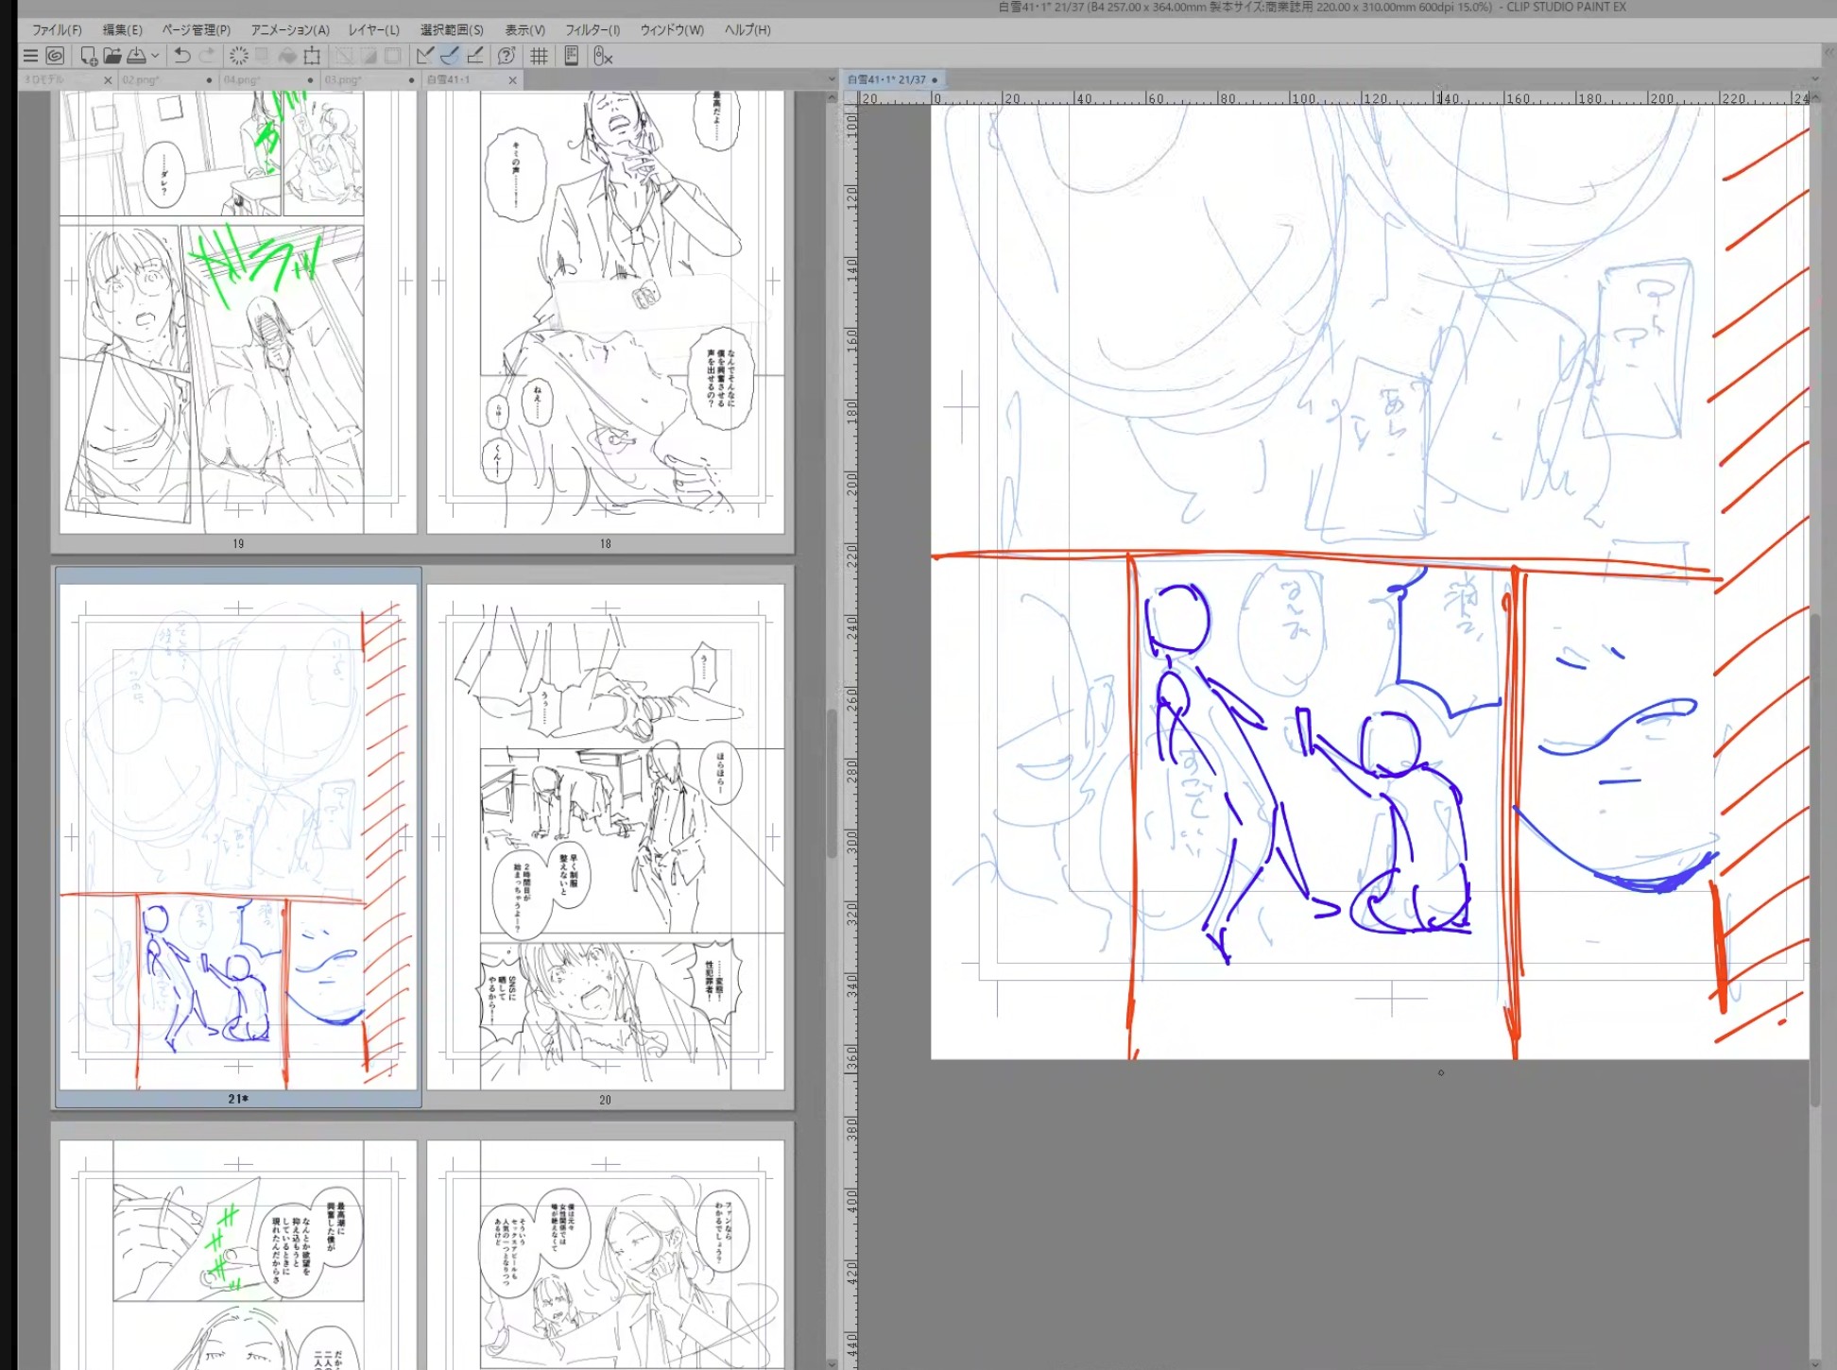Open the フィルター(I) menu
The image size is (1837, 1370).
pyautogui.click(x=592, y=30)
